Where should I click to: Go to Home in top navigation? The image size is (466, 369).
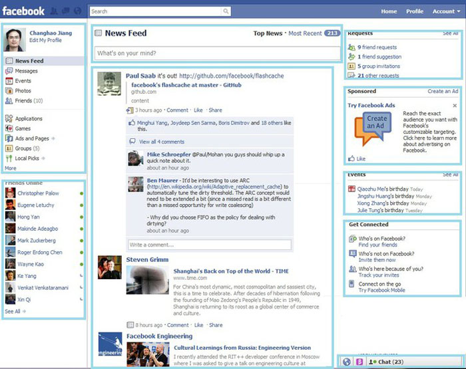[389, 11]
